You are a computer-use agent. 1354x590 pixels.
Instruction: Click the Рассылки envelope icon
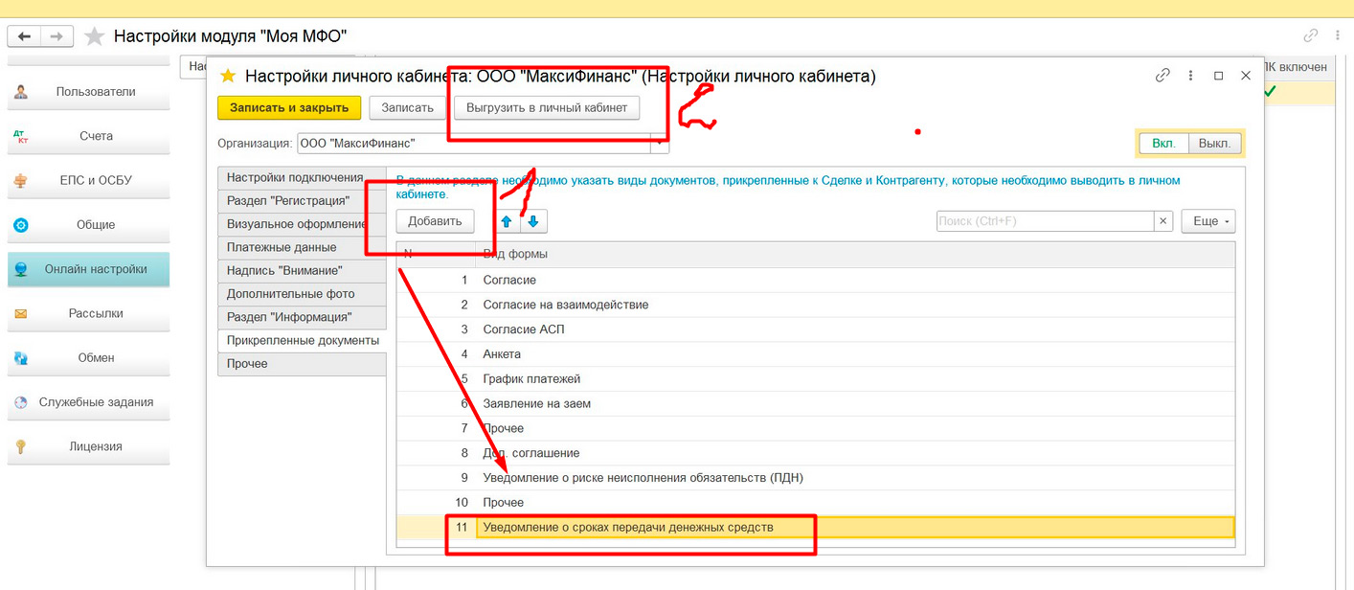21,313
